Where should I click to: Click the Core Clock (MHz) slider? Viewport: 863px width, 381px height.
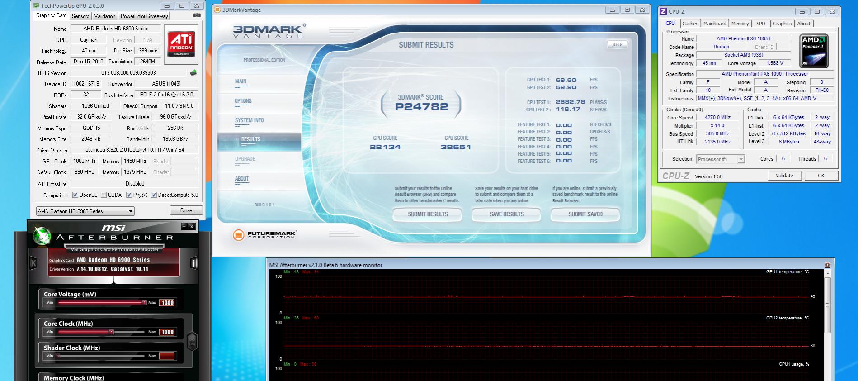[102, 332]
